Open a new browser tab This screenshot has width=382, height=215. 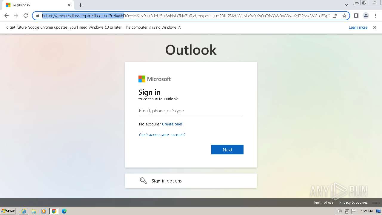point(81,5)
